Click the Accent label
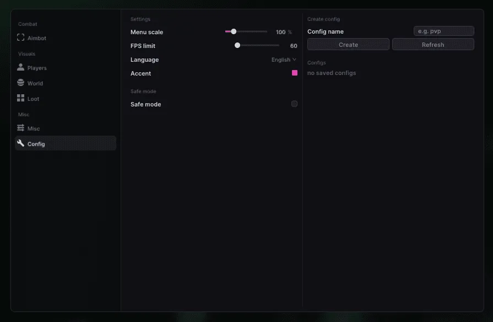493x322 pixels. click(x=141, y=73)
